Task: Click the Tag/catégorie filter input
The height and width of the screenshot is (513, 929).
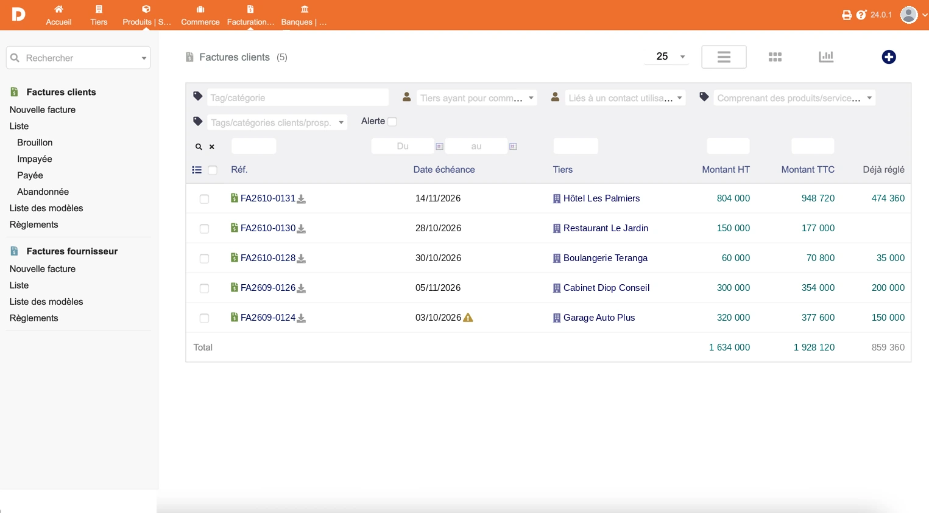Action: pyautogui.click(x=298, y=97)
